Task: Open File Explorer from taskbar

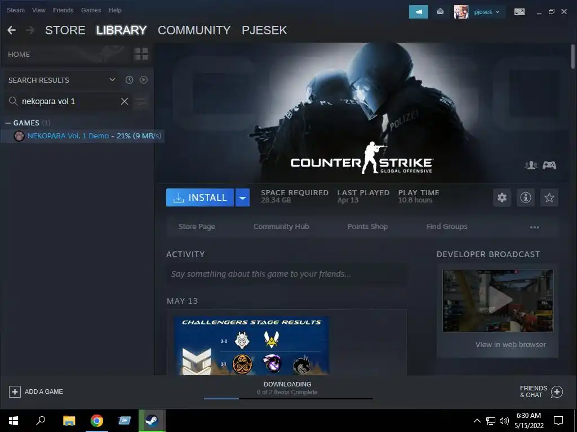Action: pyautogui.click(x=69, y=421)
